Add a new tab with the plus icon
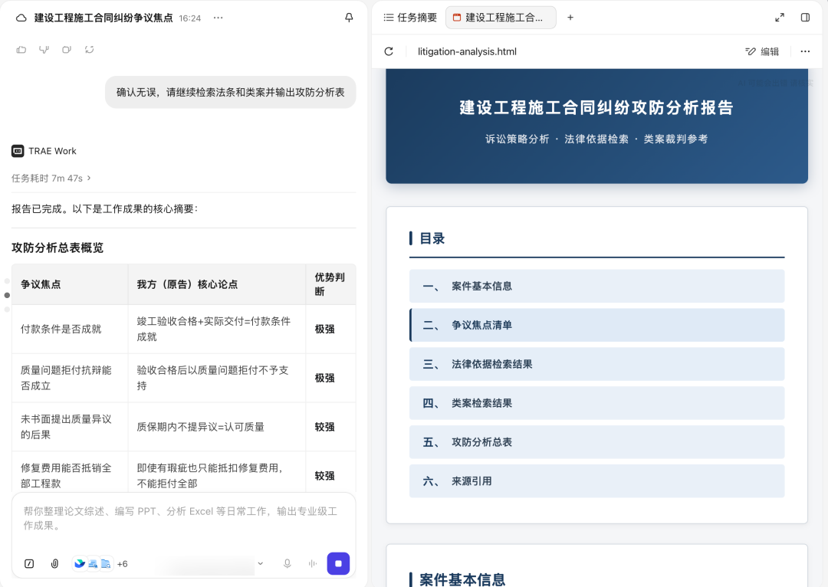This screenshot has height=587, width=828. pyautogui.click(x=570, y=18)
